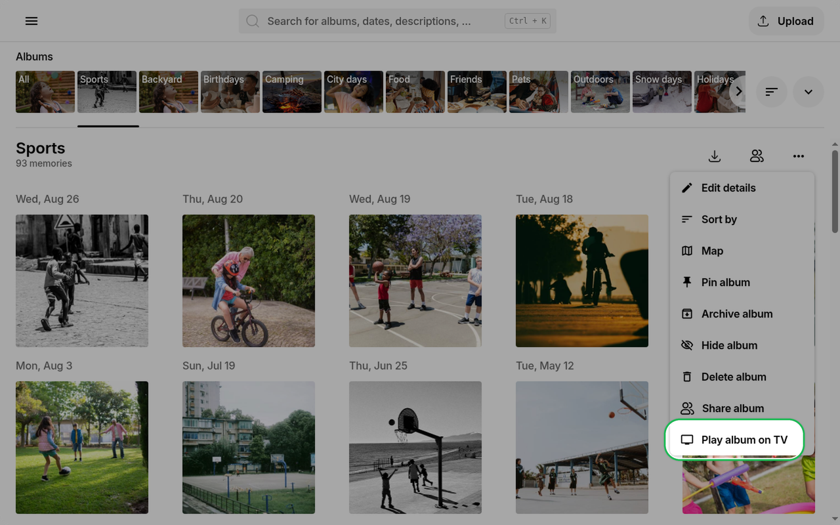This screenshot has height=525, width=840.
Task: Click the map icon in menu
Action: point(687,251)
